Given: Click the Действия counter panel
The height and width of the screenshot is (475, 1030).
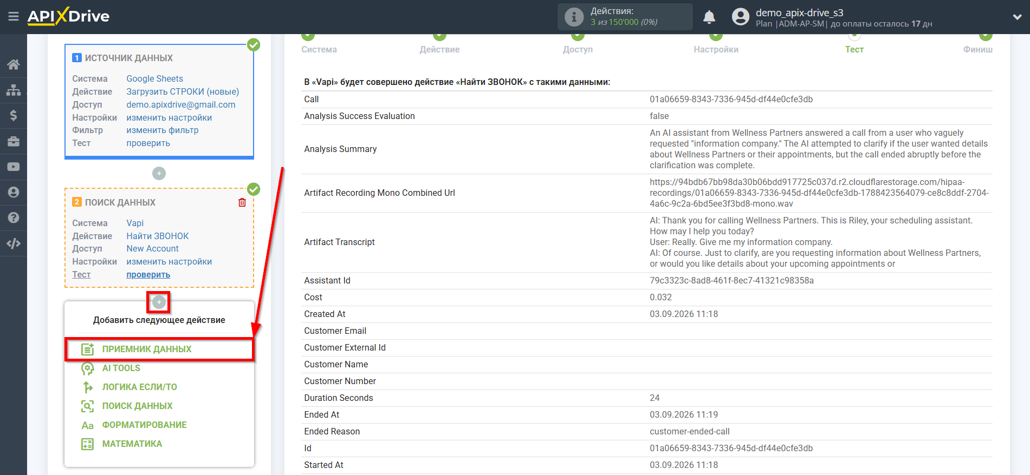Looking at the screenshot, I should (625, 17).
